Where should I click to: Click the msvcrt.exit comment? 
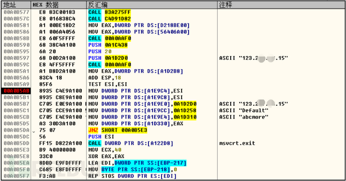(x=237, y=143)
